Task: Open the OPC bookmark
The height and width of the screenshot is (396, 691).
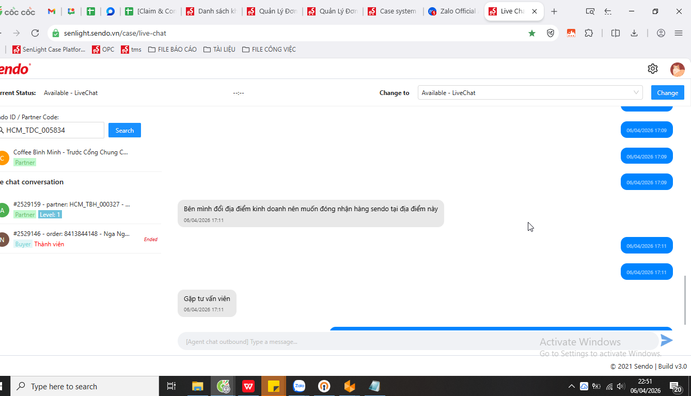Action: [x=103, y=50]
